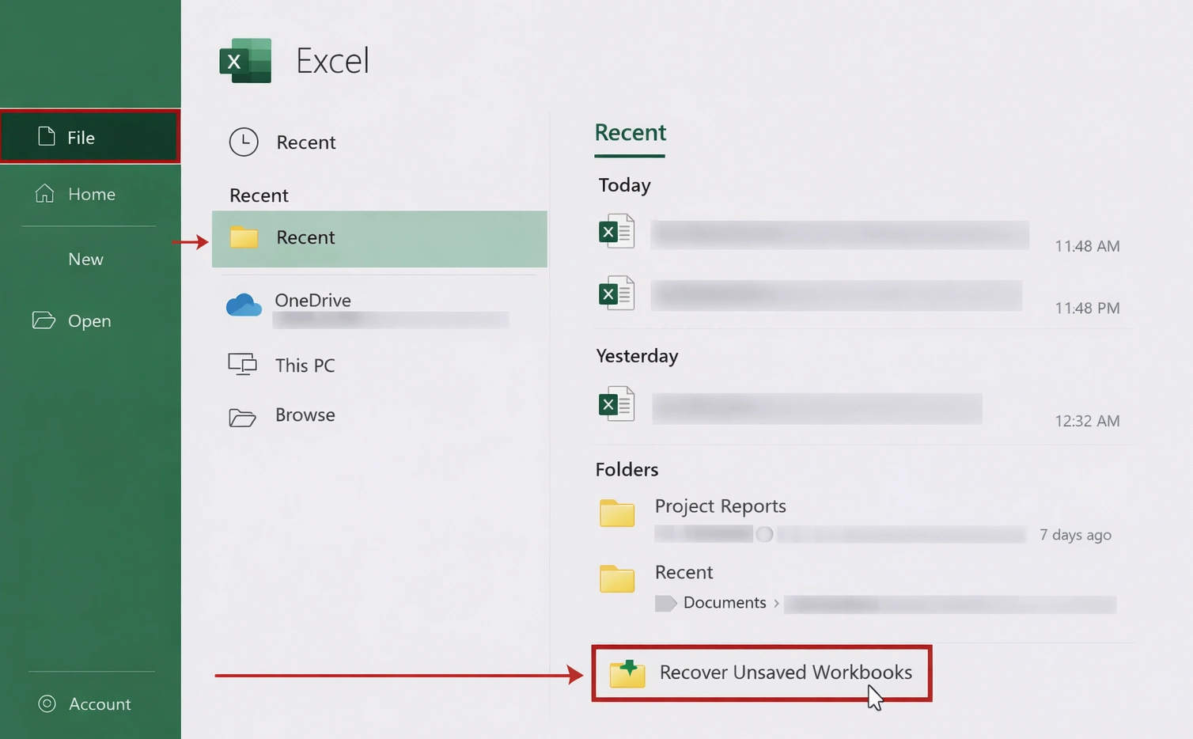1193x739 pixels.
Task: Click the Recover Unsaved Workbooks folder icon
Action: click(x=627, y=673)
